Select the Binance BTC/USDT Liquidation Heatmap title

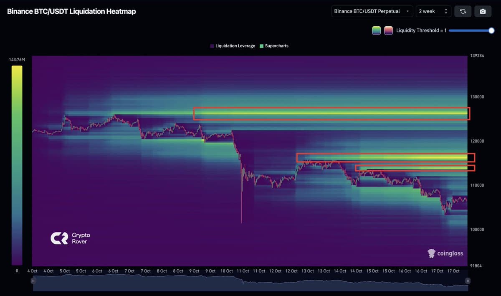coord(71,11)
